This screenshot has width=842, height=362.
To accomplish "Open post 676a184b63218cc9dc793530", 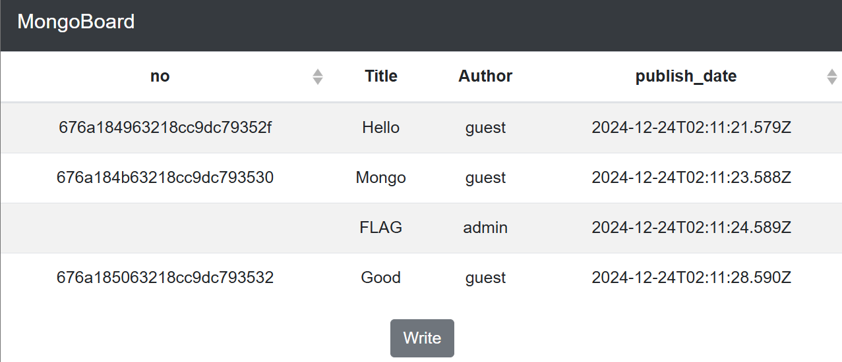I will 165,178.
